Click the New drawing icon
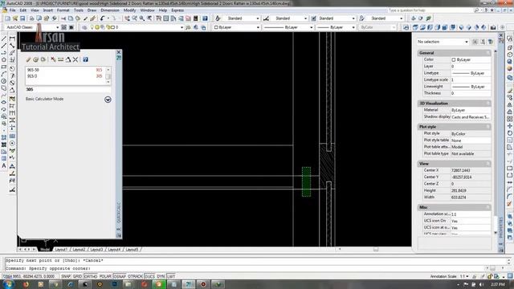The width and height of the screenshot is (514, 289). point(7,18)
